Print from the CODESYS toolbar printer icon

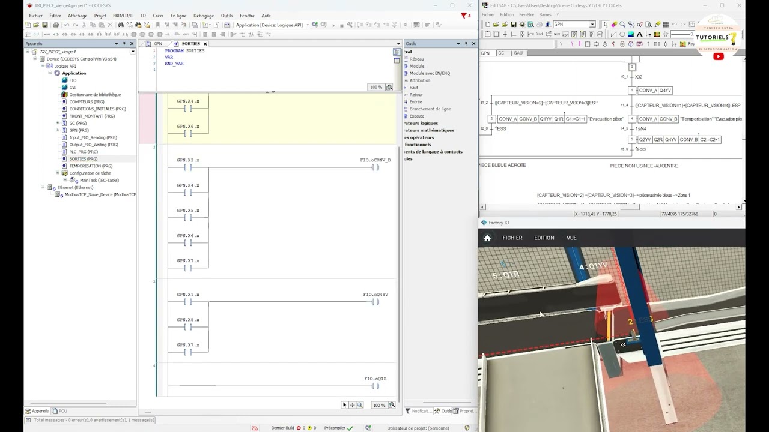(56, 25)
